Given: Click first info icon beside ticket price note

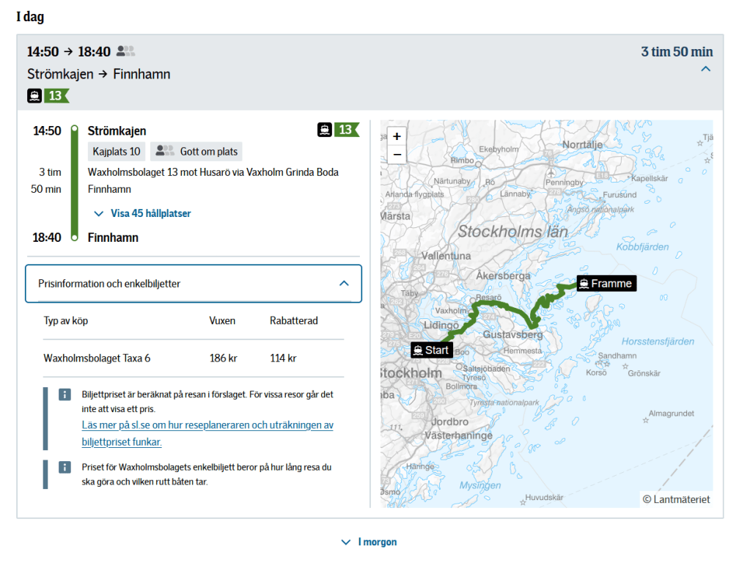Looking at the screenshot, I should (x=65, y=395).
